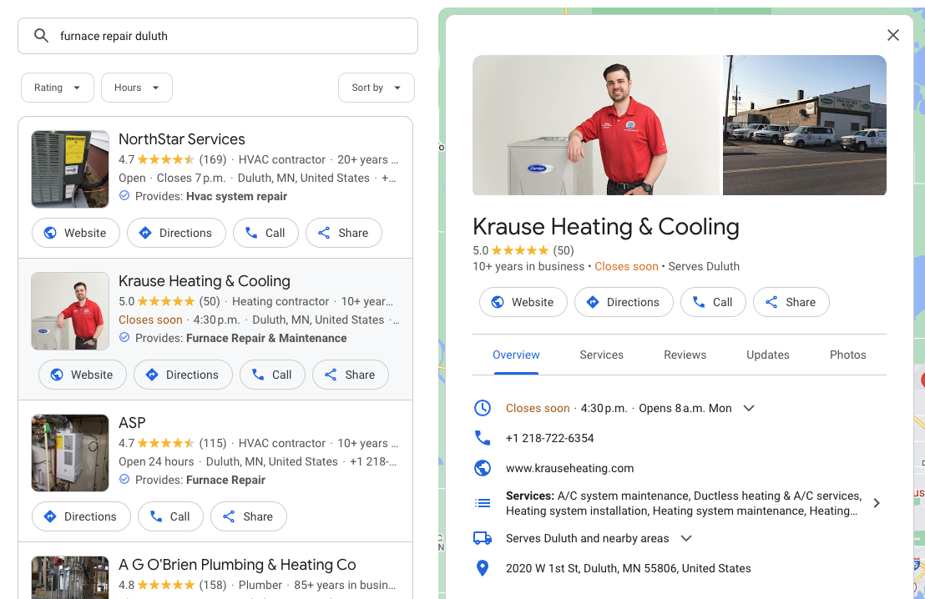Click the Krause building exterior photo
Image resolution: width=925 pixels, height=599 pixels.
804,125
